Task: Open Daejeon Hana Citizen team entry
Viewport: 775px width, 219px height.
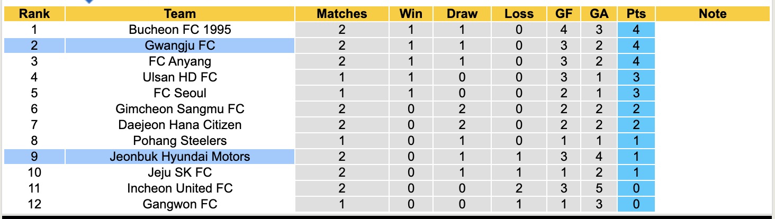Action: coord(180,125)
